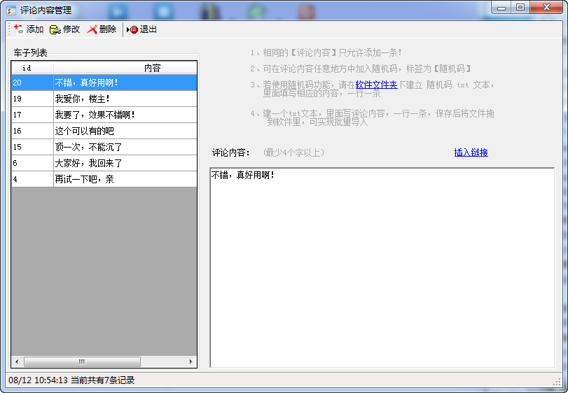Select the comment 大家好，我回来了
This screenshot has width=568, height=393.
tap(125, 163)
